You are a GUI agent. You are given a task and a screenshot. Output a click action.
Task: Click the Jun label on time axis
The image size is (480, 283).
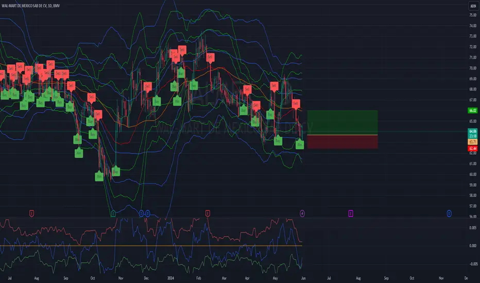tap(303, 278)
